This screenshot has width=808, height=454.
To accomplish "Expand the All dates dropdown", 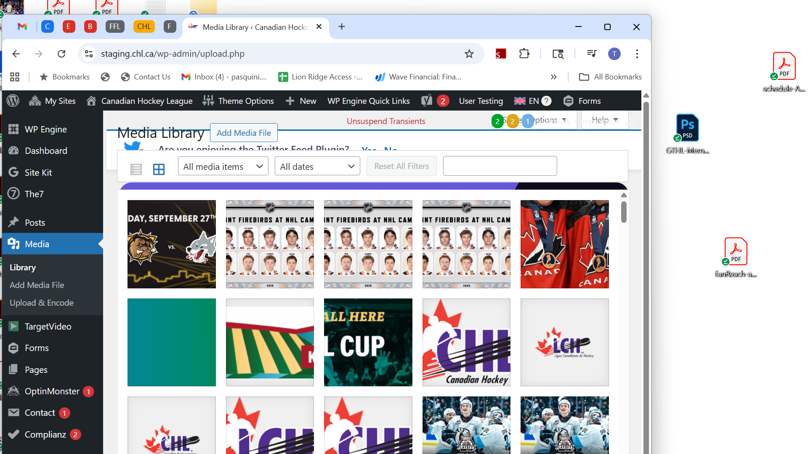I will 317,166.
